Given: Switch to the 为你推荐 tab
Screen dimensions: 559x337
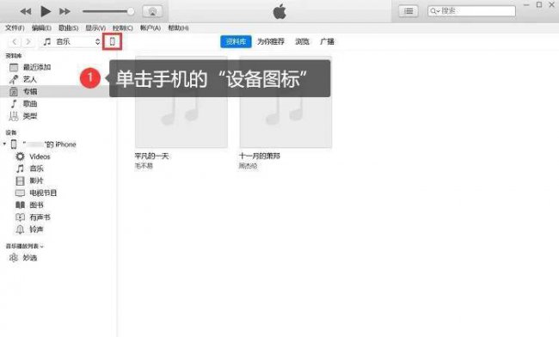Looking at the screenshot, I should 271,41.
